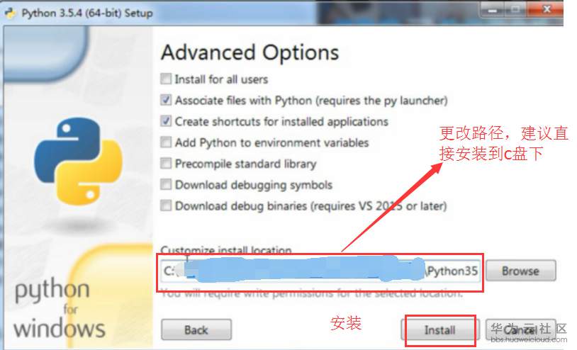577x350 pixels.
Task: Go Back to previous setup page
Action: click(196, 329)
